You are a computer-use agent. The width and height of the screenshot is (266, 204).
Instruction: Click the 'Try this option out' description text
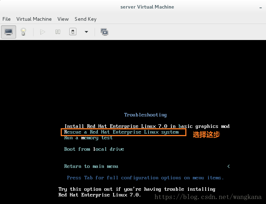[x=137, y=192]
